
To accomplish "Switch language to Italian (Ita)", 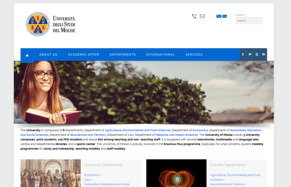I will [219, 16].
